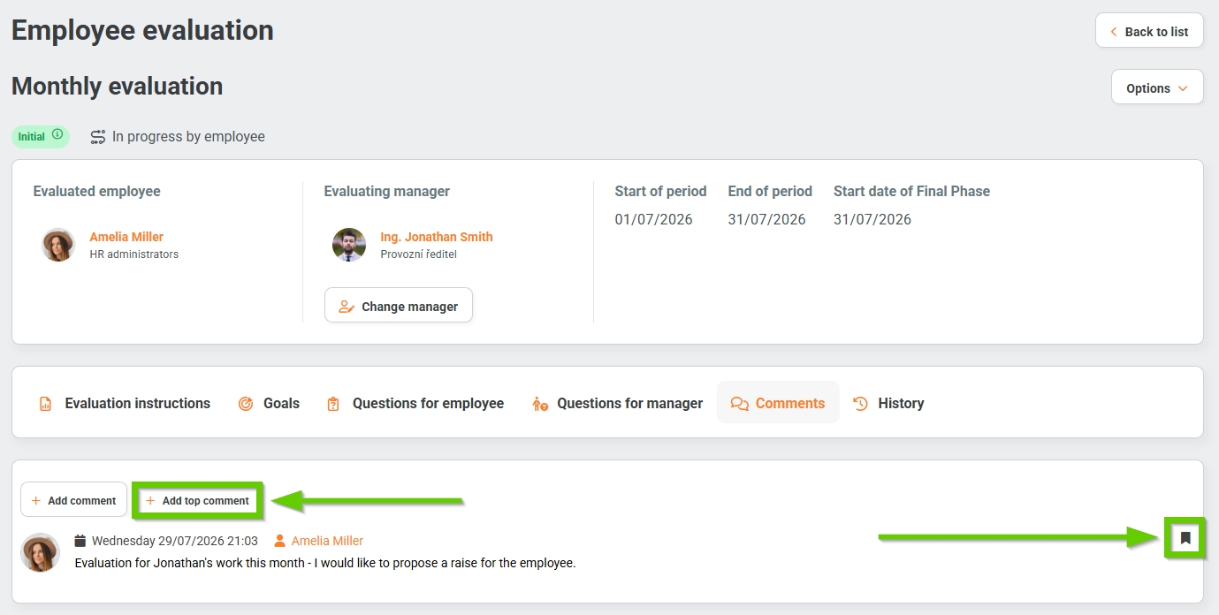Viewport: 1219px width, 615px height.
Task: Click the Add top comment button
Action: click(198, 500)
